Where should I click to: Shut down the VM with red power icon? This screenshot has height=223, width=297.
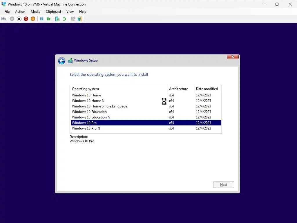click(26, 19)
